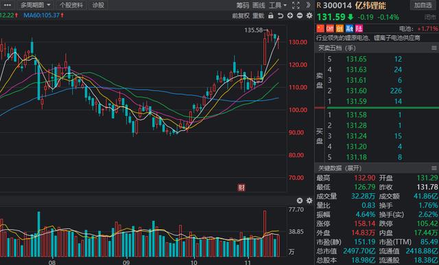Click buy level 5 price 131.18
The height and width of the screenshot is (265, 439).
356,157
